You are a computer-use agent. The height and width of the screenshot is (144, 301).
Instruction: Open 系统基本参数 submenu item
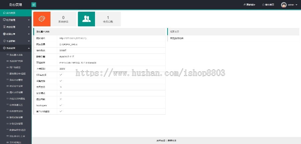16,55
